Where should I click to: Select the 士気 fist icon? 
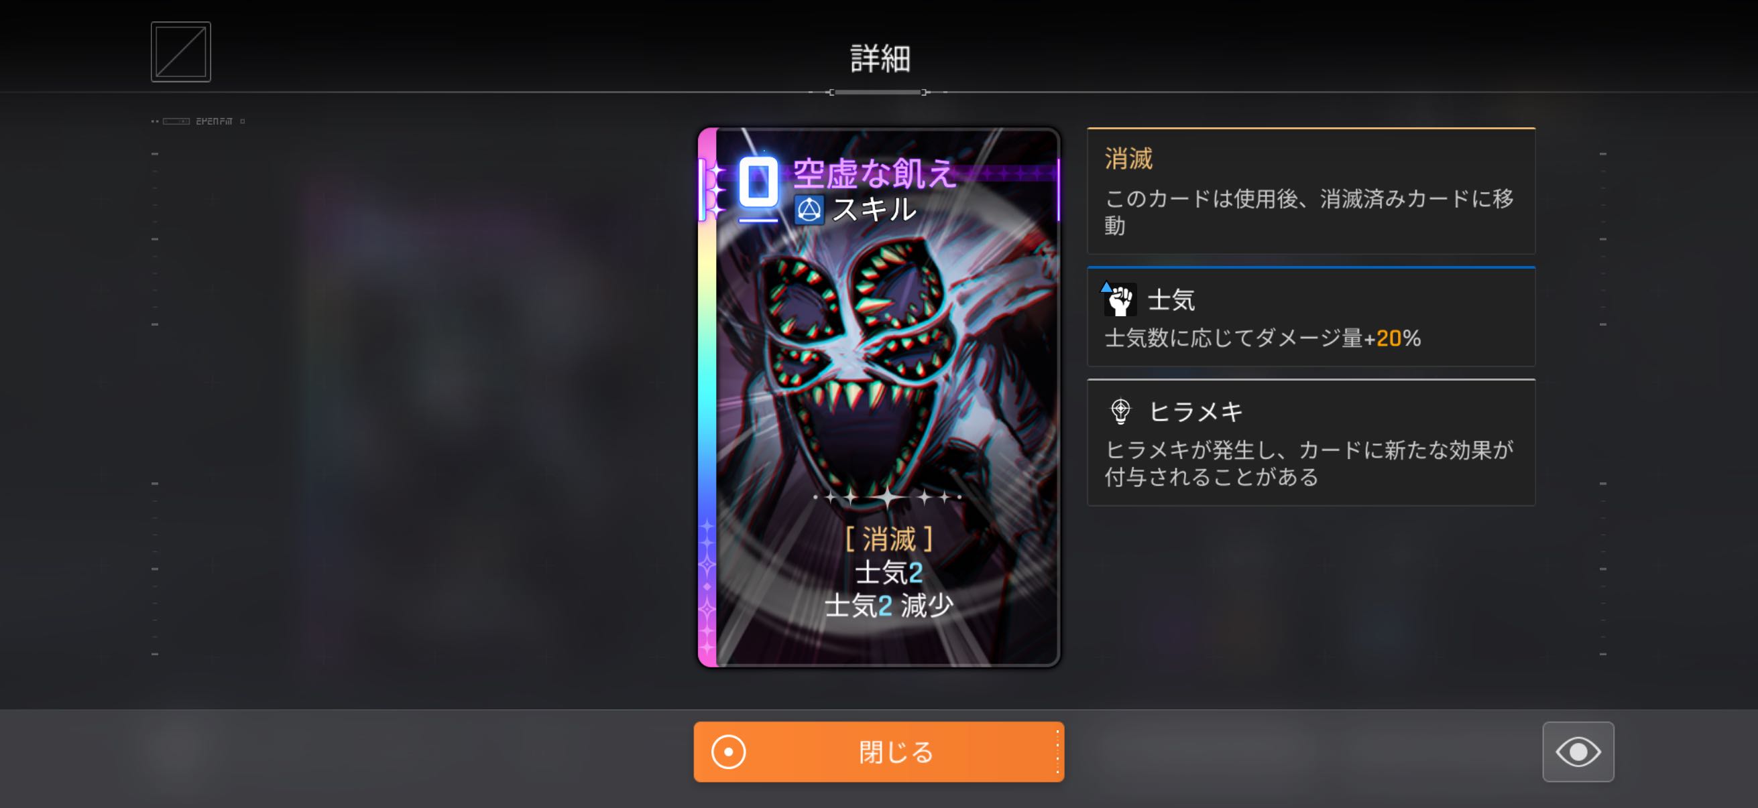coord(1120,299)
